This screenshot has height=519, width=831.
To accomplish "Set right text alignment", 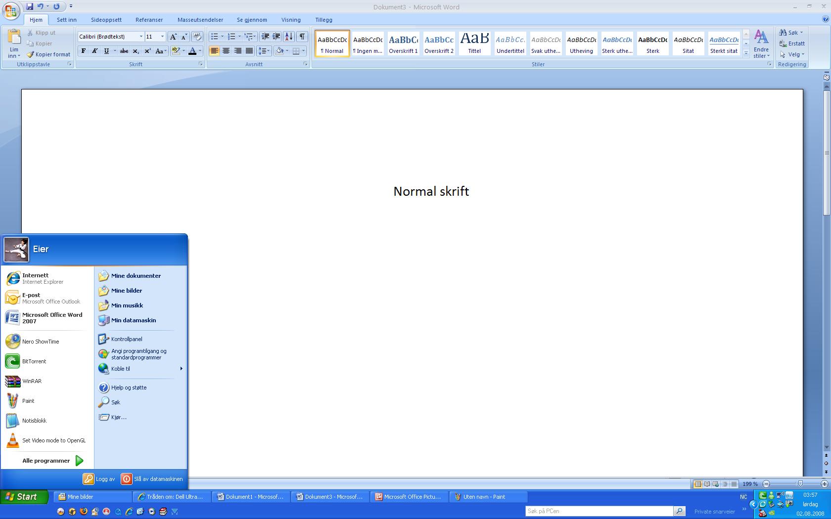I will coord(238,51).
